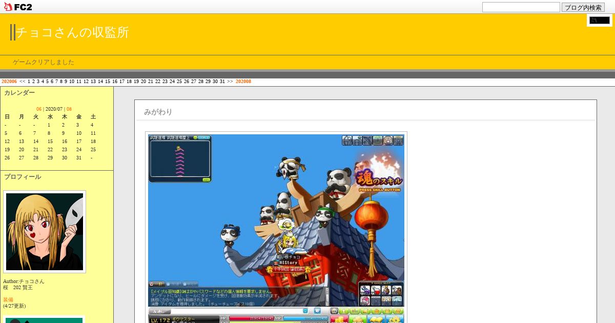
Task: Open day 10 in the date bar
Action: point(72,82)
